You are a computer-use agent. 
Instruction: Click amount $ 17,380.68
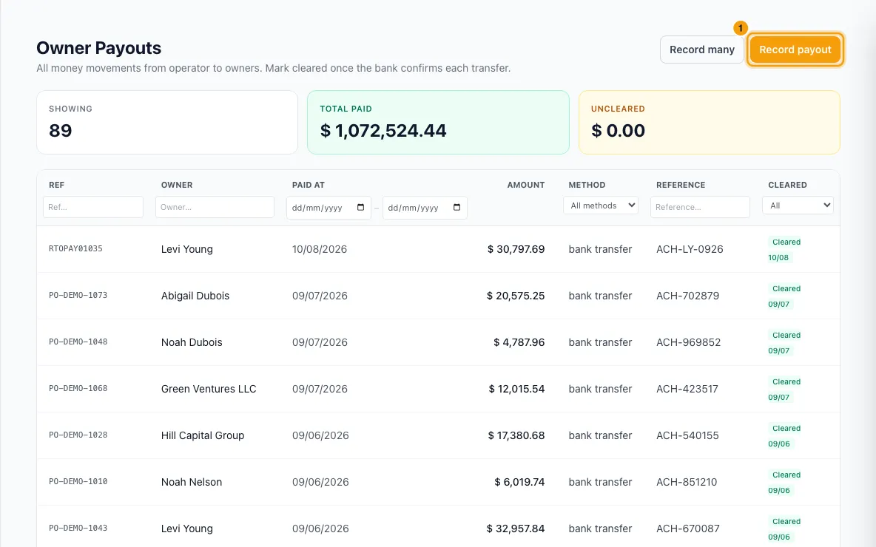516,435
